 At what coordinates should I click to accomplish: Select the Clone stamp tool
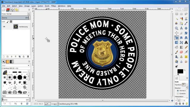coord(181,57)
